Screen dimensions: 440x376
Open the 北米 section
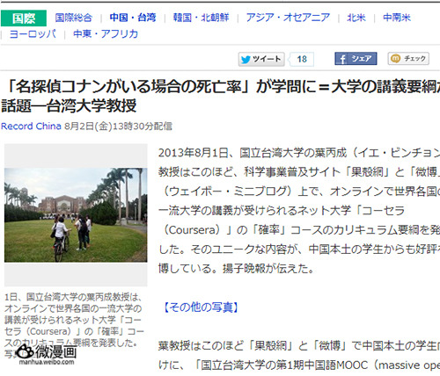(x=356, y=18)
